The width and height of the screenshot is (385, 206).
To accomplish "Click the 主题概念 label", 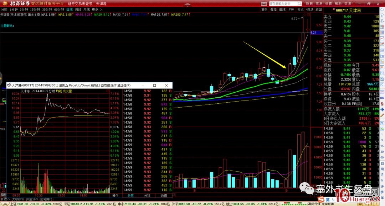I will (x=7, y=26).
